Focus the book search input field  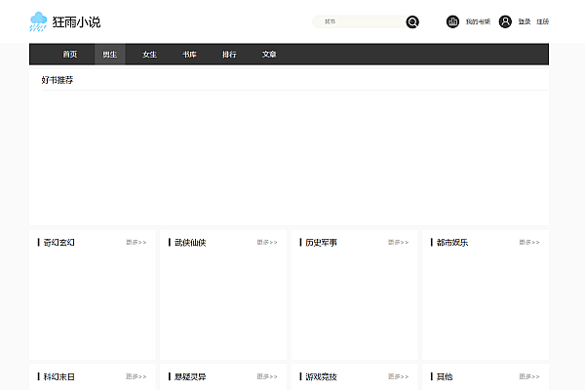(x=358, y=21)
